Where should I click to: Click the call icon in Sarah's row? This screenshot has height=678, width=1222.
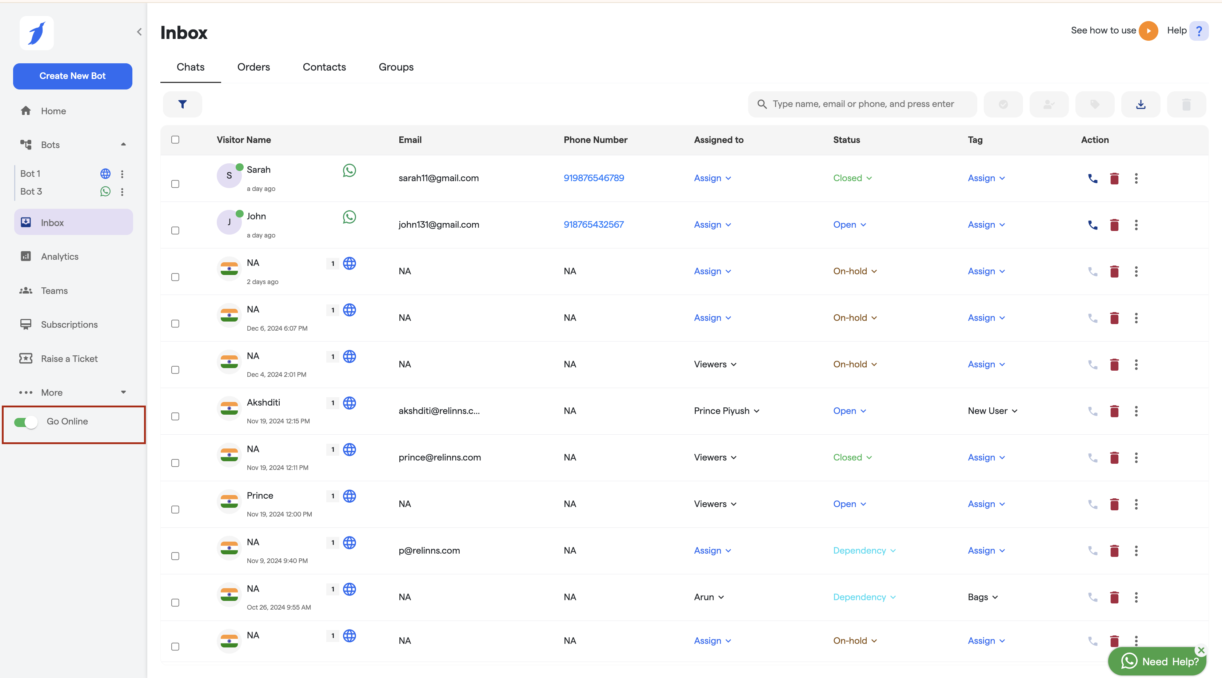pos(1093,178)
